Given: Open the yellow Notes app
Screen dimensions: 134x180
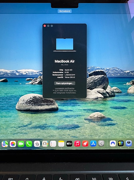Looking at the screenshot, I should (x=61, y=144).
